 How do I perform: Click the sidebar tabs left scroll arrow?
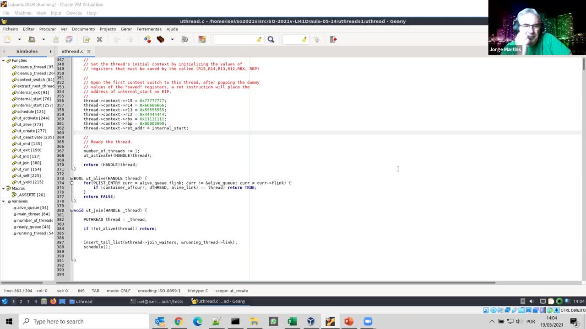pos(4,51)
